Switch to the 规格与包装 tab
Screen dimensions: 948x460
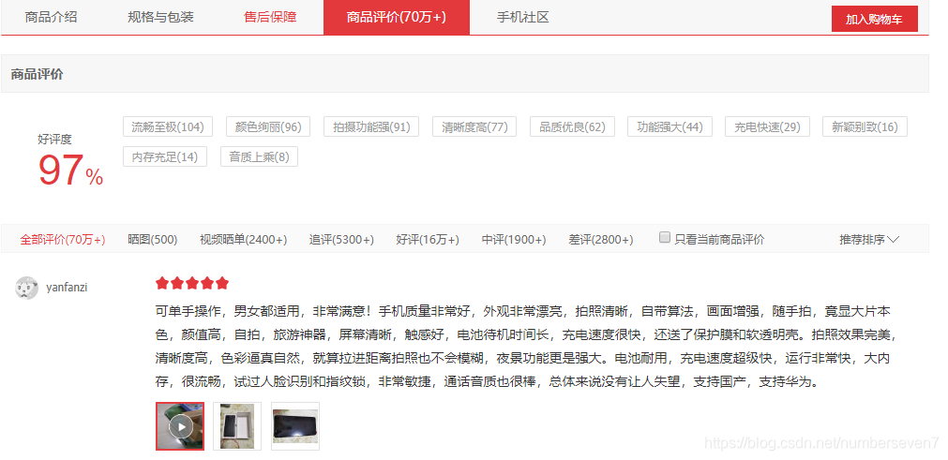pos(161,17)
